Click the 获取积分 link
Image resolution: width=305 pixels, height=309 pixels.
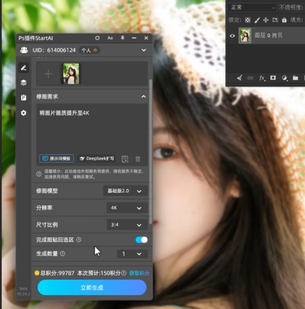pos(139,273)
